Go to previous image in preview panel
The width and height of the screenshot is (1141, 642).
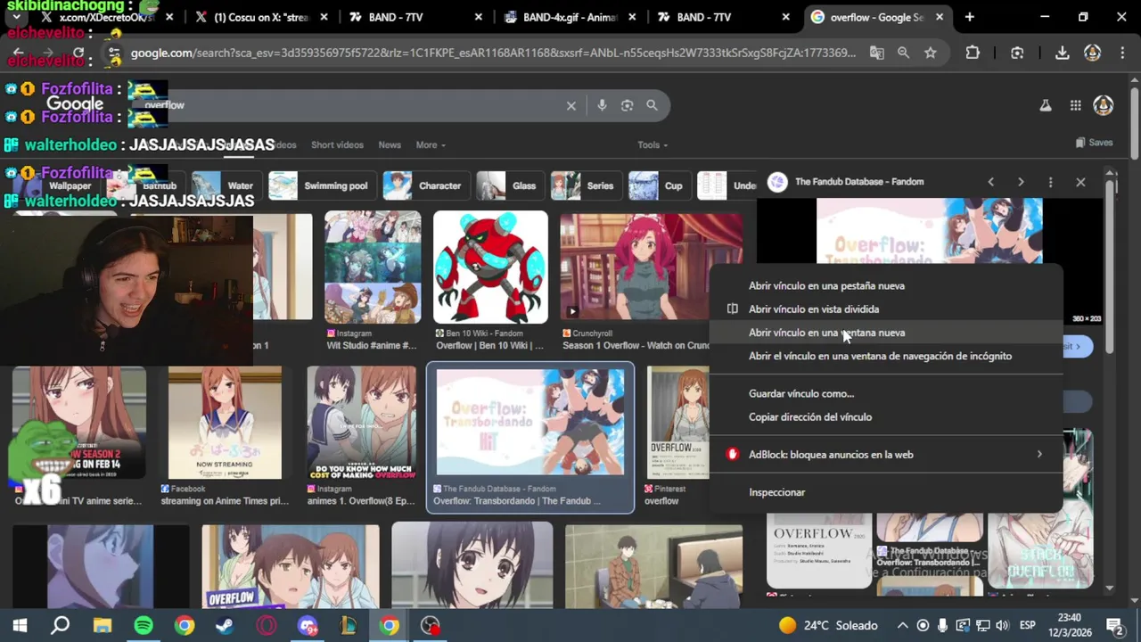990,182
